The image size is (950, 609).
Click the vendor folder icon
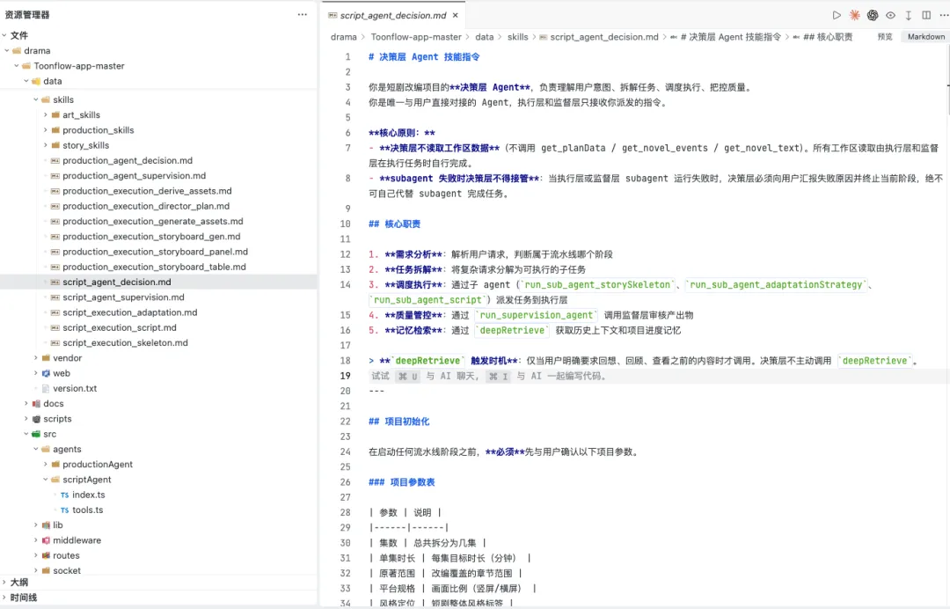(46, 358)
